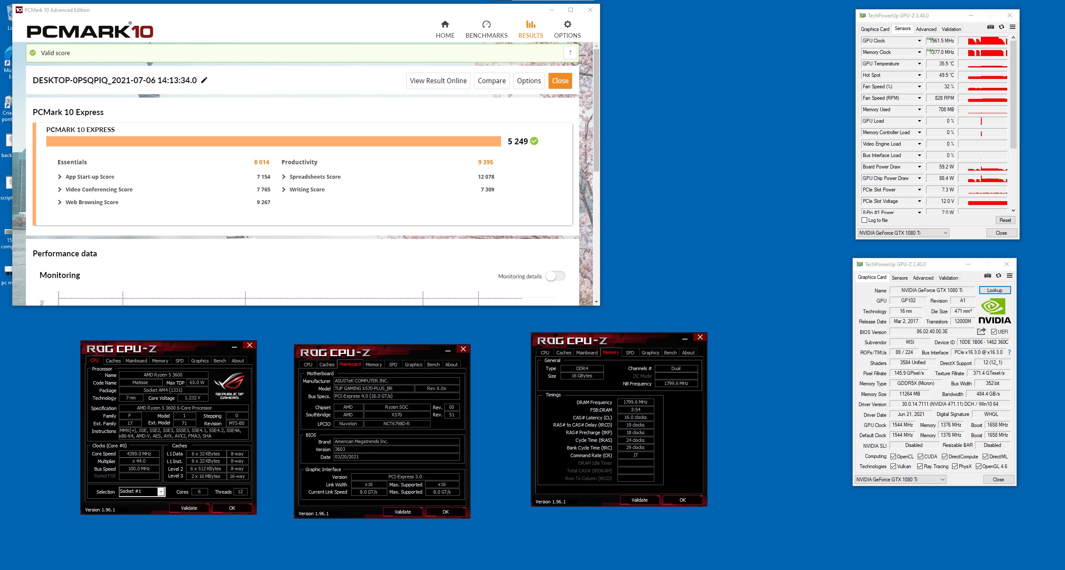Switch to Validation tab in GPU-Z Sensors window
The height and width of the screenshot is (570, 1065).
click(x=951, y=29)
